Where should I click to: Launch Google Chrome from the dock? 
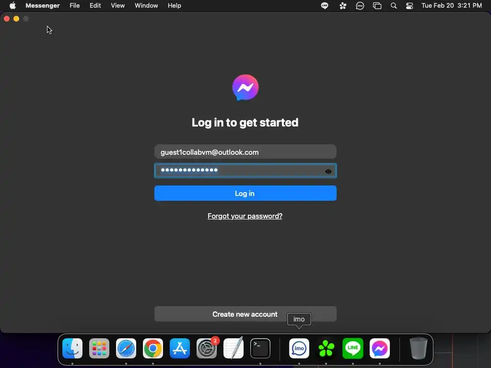[153, 348]
